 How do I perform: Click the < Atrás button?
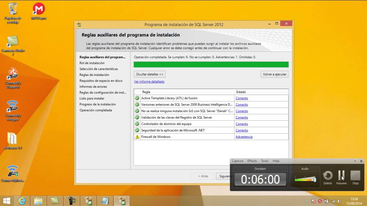coord(203,176)
